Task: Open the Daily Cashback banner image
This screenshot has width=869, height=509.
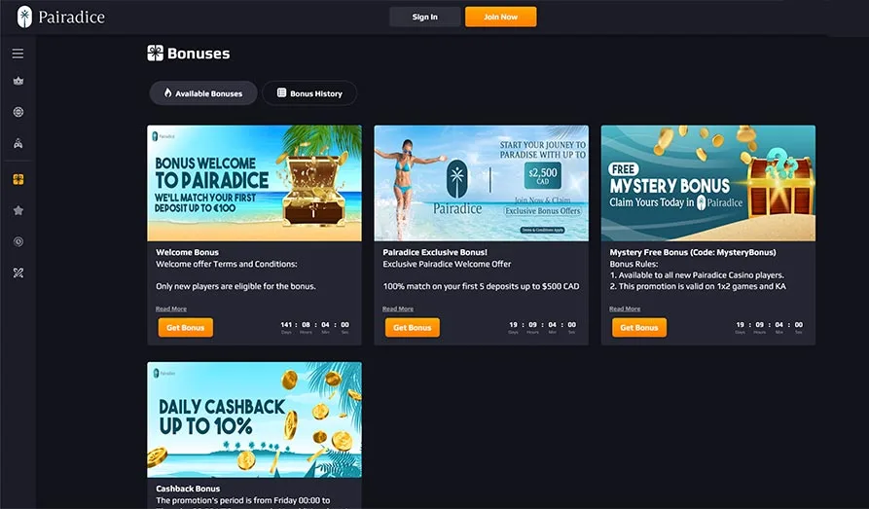Action: 254,419
